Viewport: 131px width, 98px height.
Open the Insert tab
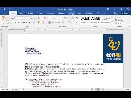22,13
